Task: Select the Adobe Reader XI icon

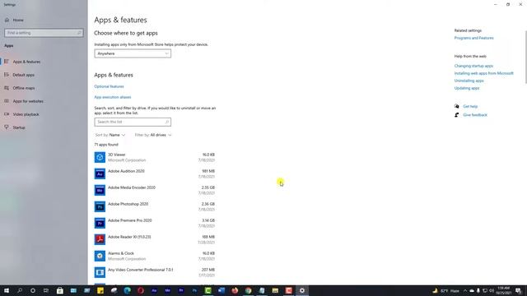Action: (100, 239)
